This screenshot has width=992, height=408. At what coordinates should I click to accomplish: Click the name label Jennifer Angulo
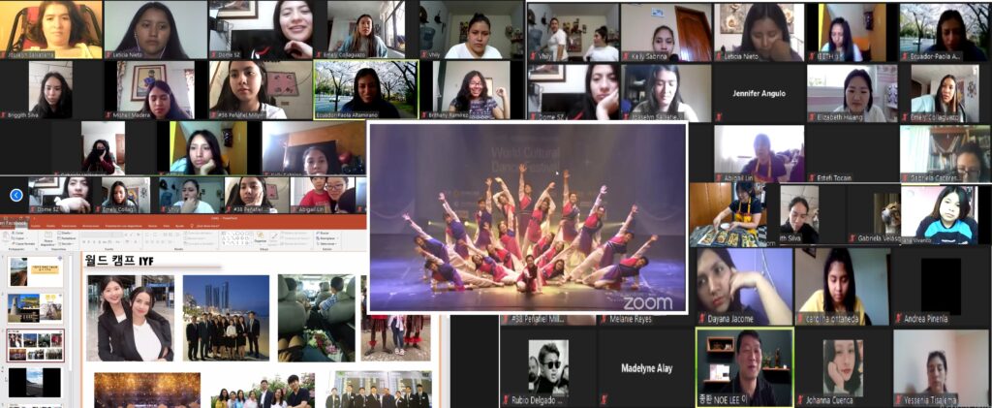(759, 93)
